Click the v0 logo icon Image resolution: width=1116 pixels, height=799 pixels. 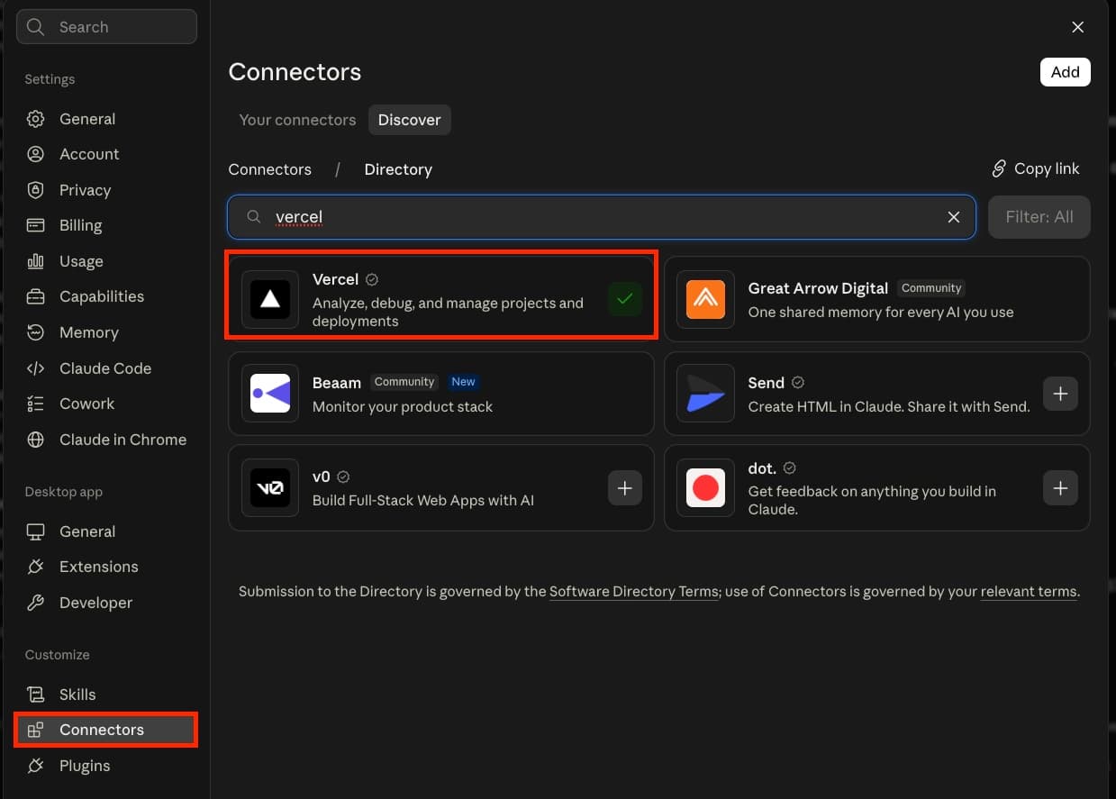click(x=270, y=487)
